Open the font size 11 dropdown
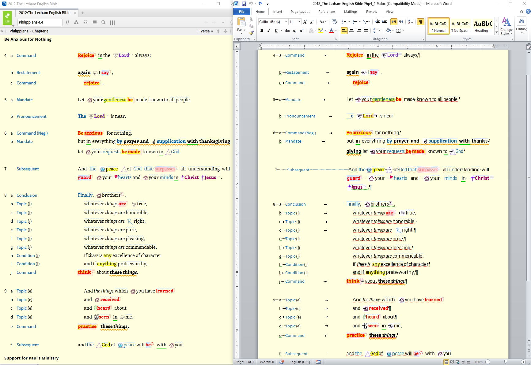The width and height of the screenshot is (531, 365). [299, 22]
